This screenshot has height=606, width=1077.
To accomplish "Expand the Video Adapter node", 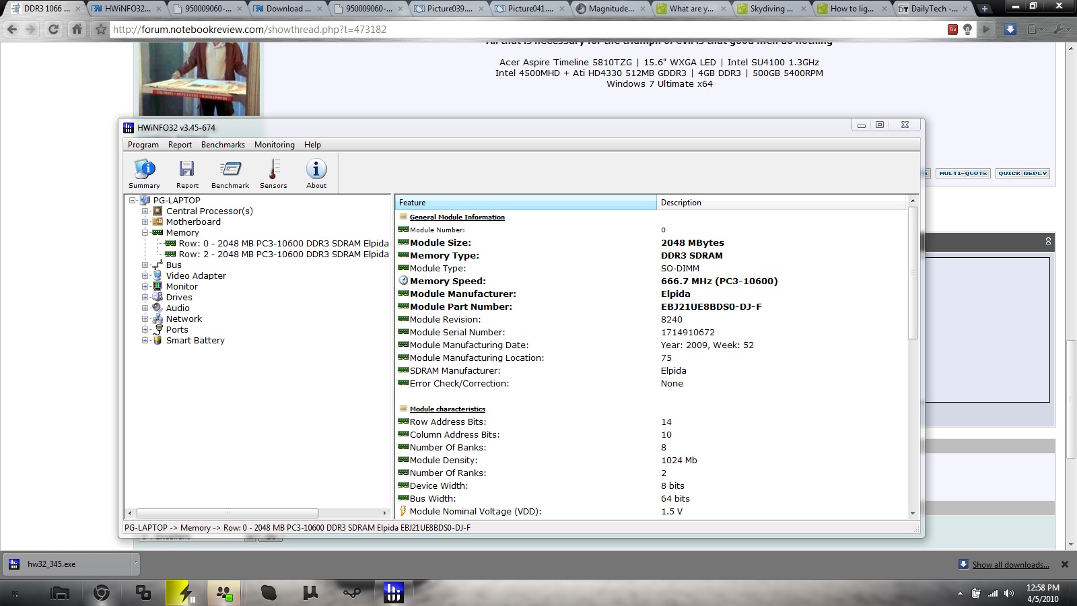I will 145,275.
